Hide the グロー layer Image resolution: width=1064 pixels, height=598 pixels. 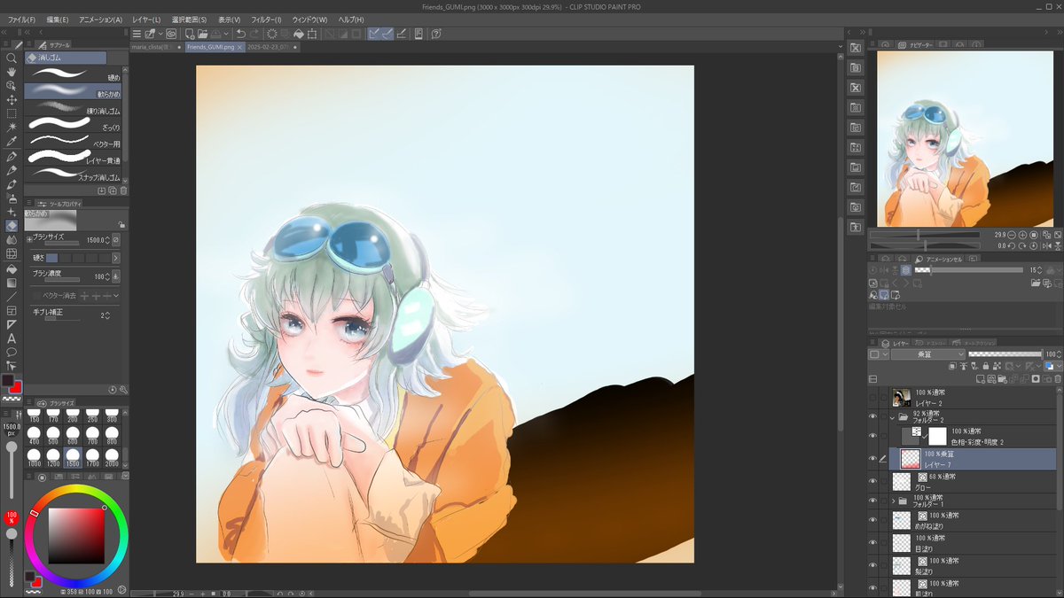point(872,481)
